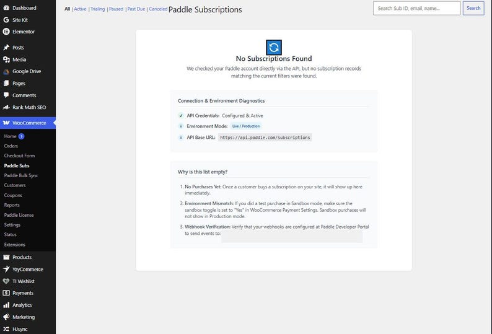Screen dimensions: 492x334
Task: Click the Dashboard gauge icon in sidebar
Action: pyautogui.click(x=6, y=8)
